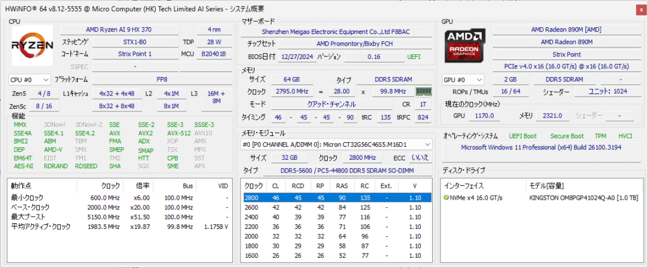The height and width of the screenshot is (268, 648).
Task: Click the 4 nm process field
Action: (x=215, y=29)
